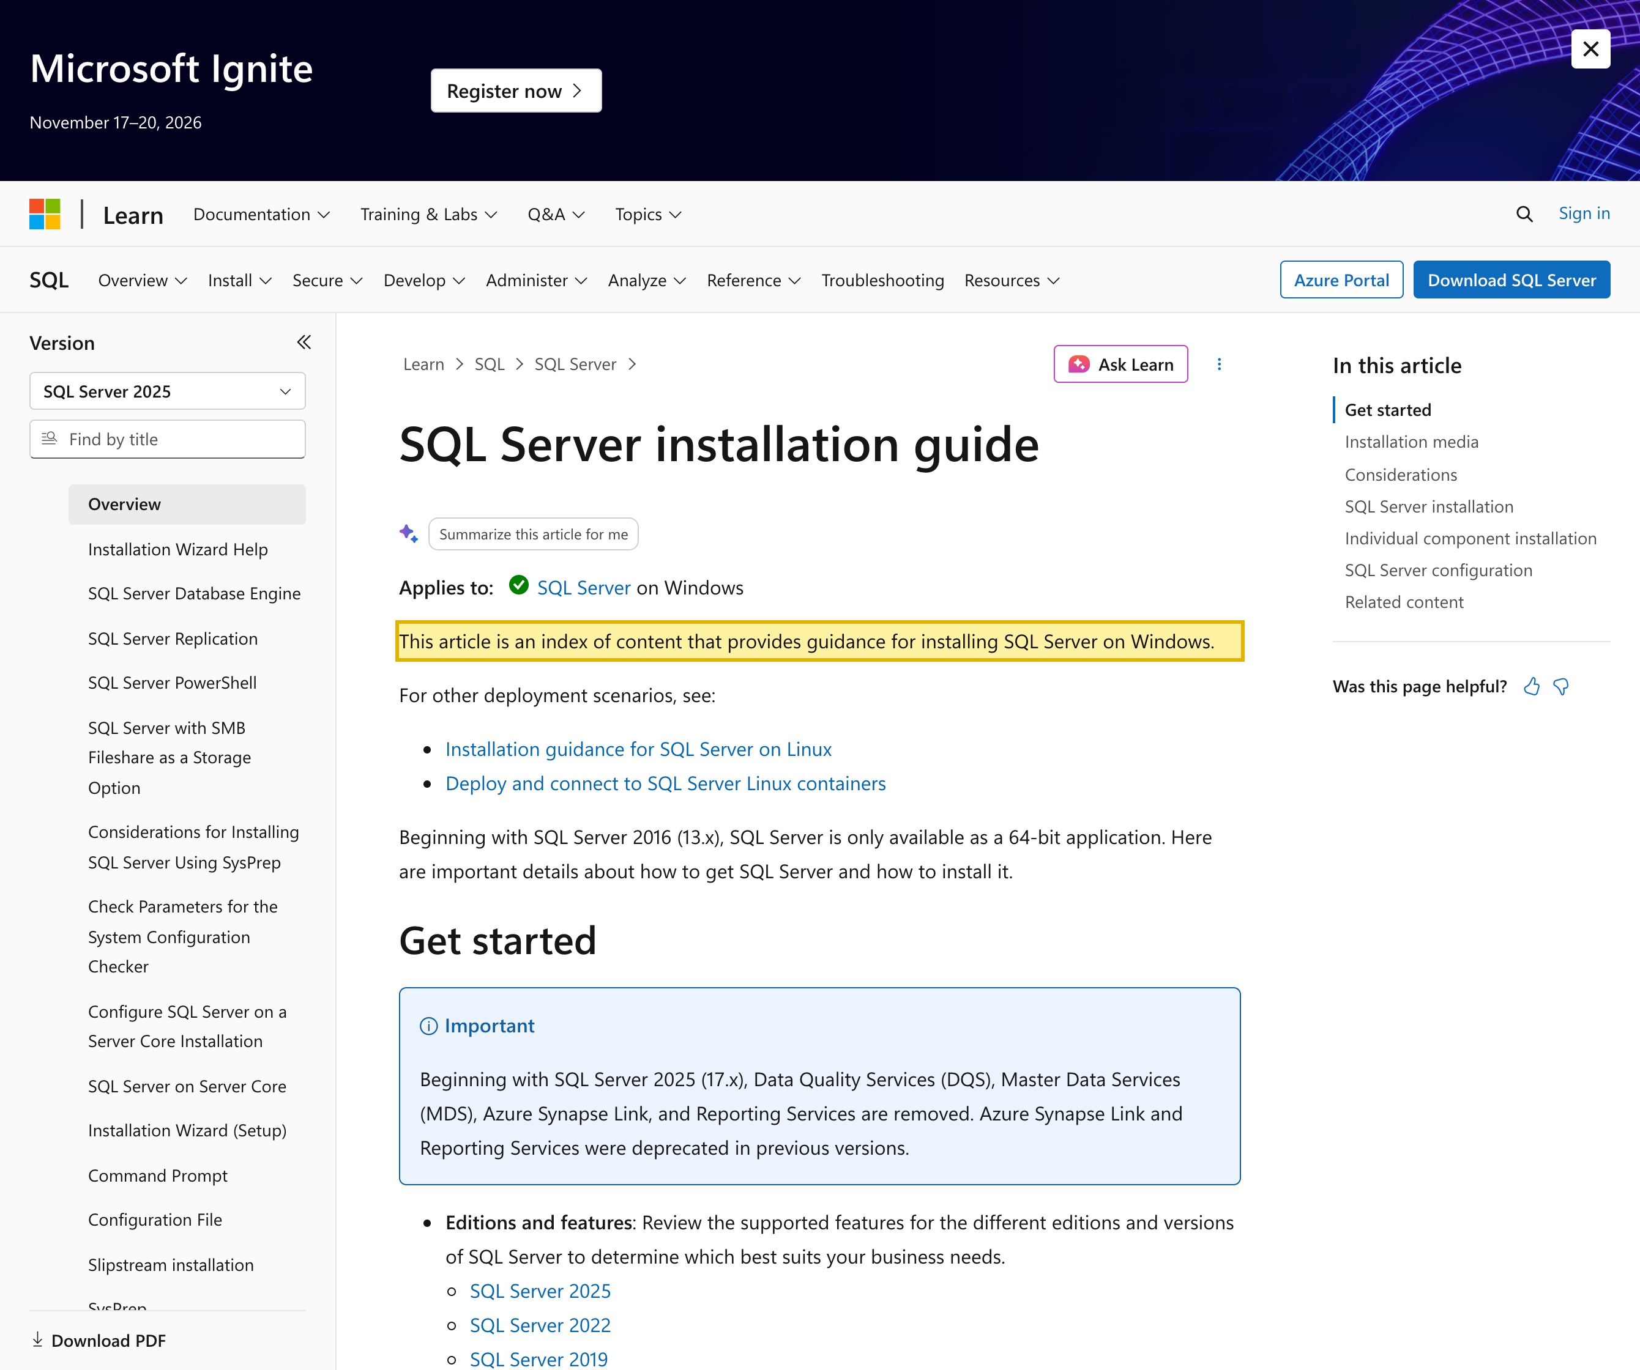Open Considerations for Installing Using SysPrep
This screenshot has height=1370, width=1640.
click(x=193, y=848)
